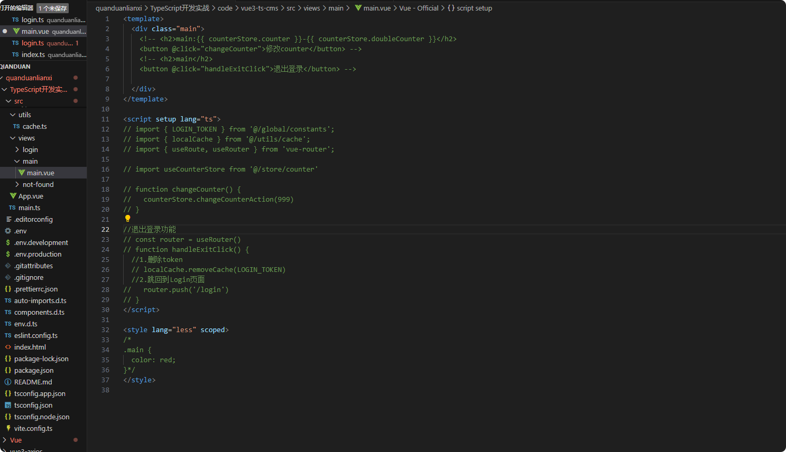Expand the Vue folder

4,440
